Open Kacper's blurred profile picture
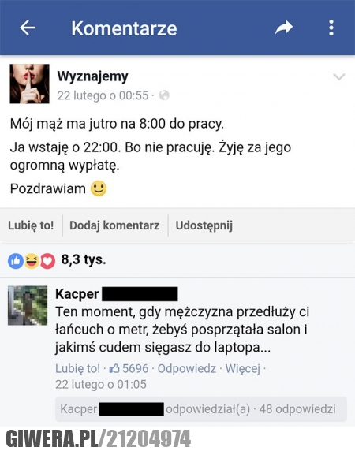 click(x=28, y=305)
